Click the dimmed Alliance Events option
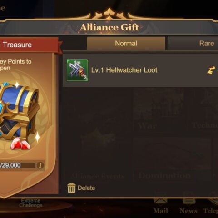 98,176
